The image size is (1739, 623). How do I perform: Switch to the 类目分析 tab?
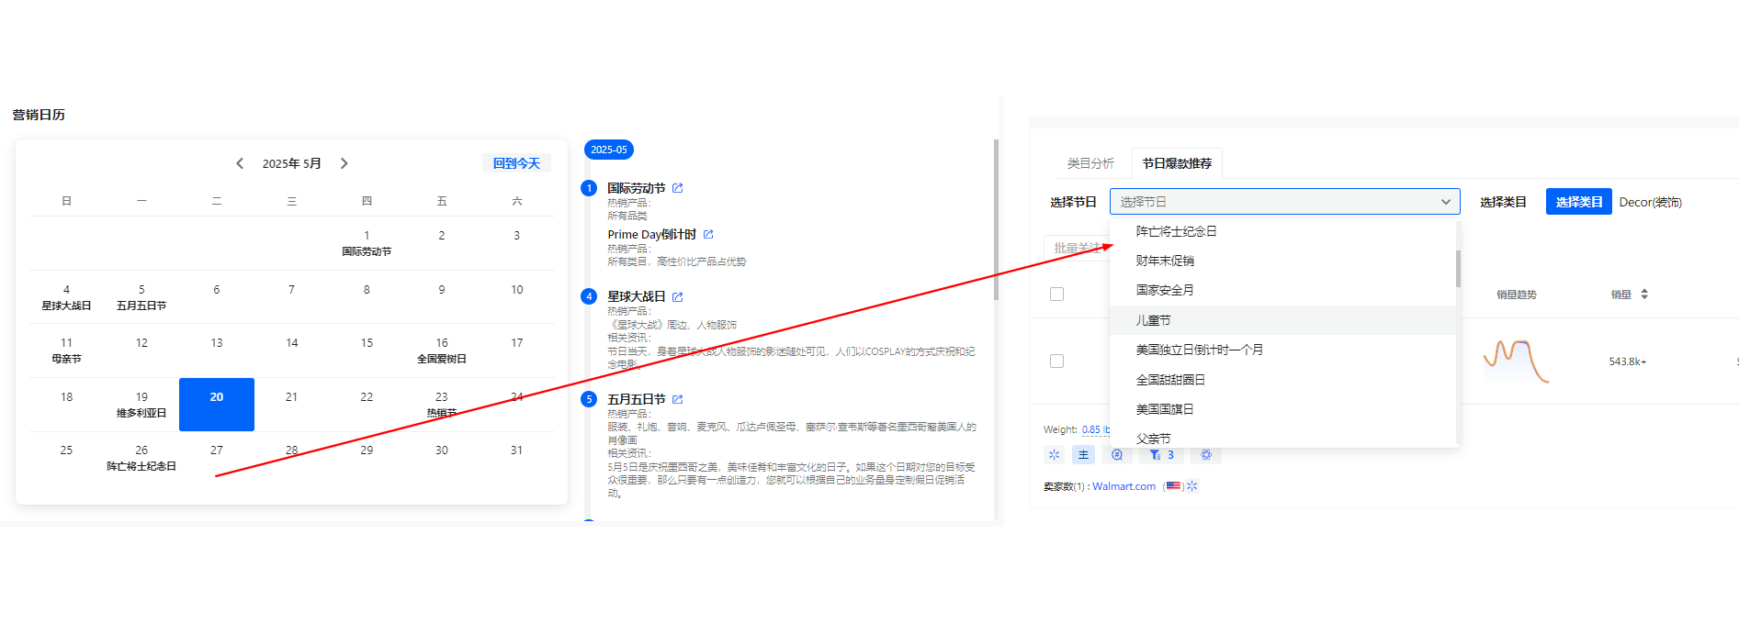tap(1090, 163)
